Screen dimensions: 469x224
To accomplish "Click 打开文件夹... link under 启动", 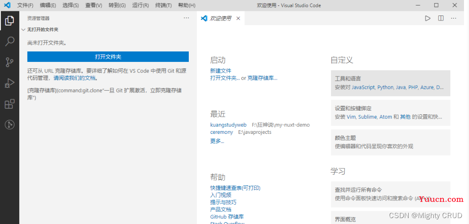I will (225, 78).
